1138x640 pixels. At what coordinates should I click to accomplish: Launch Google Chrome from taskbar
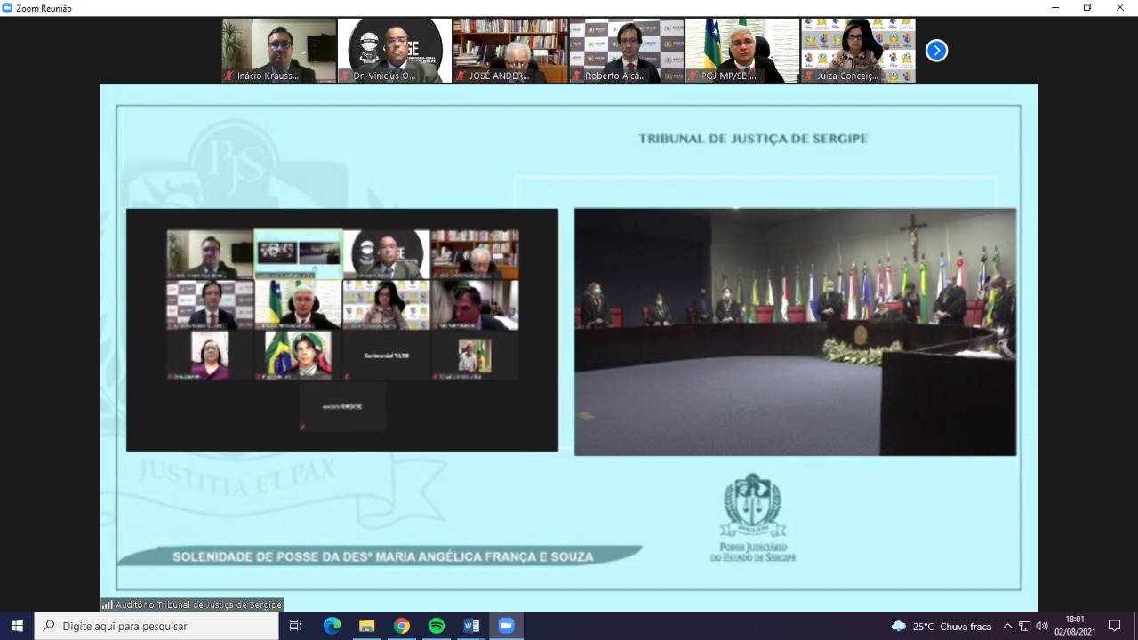(402, 626)
